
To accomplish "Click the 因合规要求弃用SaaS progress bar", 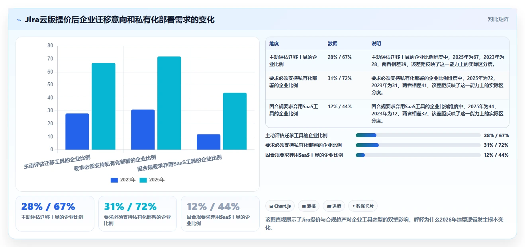I will 418,155.
